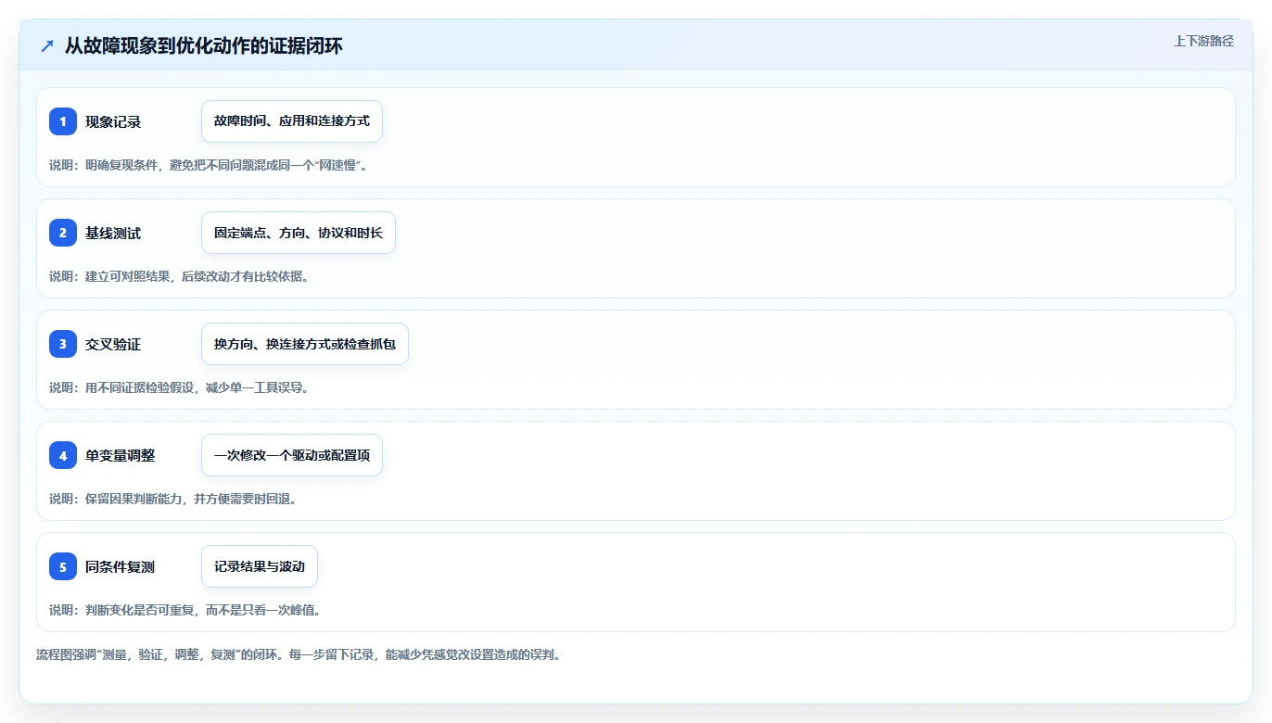Click the 基线测试 step label
1272x723 pixels.
[x=113, y=234]
